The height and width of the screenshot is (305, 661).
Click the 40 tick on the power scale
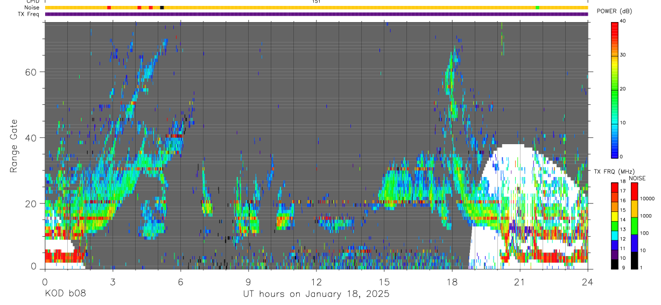pyautogui.click(x=622, y=21)
